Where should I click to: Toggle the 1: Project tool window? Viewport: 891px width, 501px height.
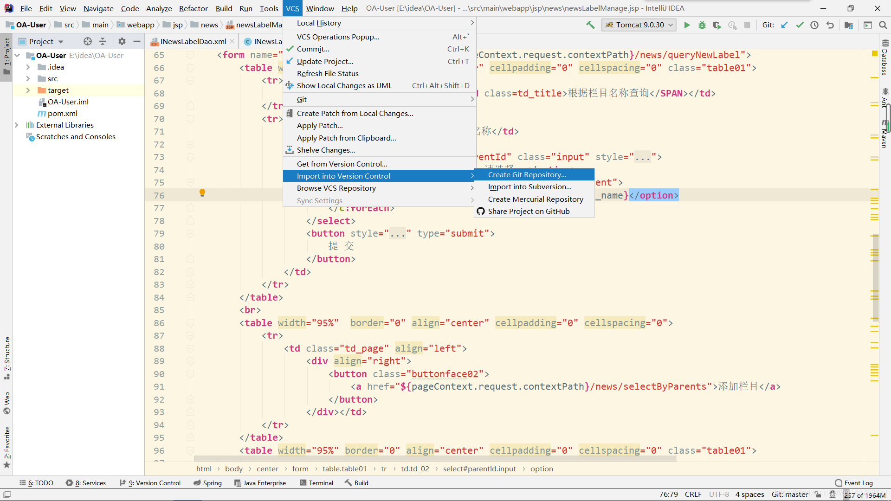click(6, 56)
